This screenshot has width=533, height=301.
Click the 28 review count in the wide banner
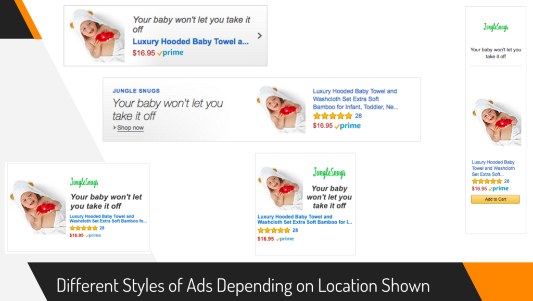tap(358, 116)
